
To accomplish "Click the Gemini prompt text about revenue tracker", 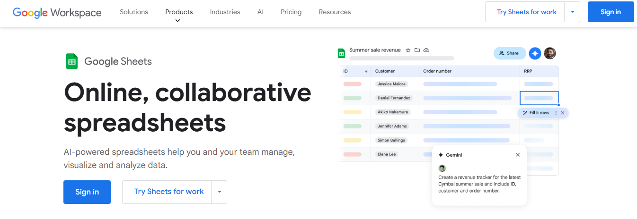I will pos(479,184).
